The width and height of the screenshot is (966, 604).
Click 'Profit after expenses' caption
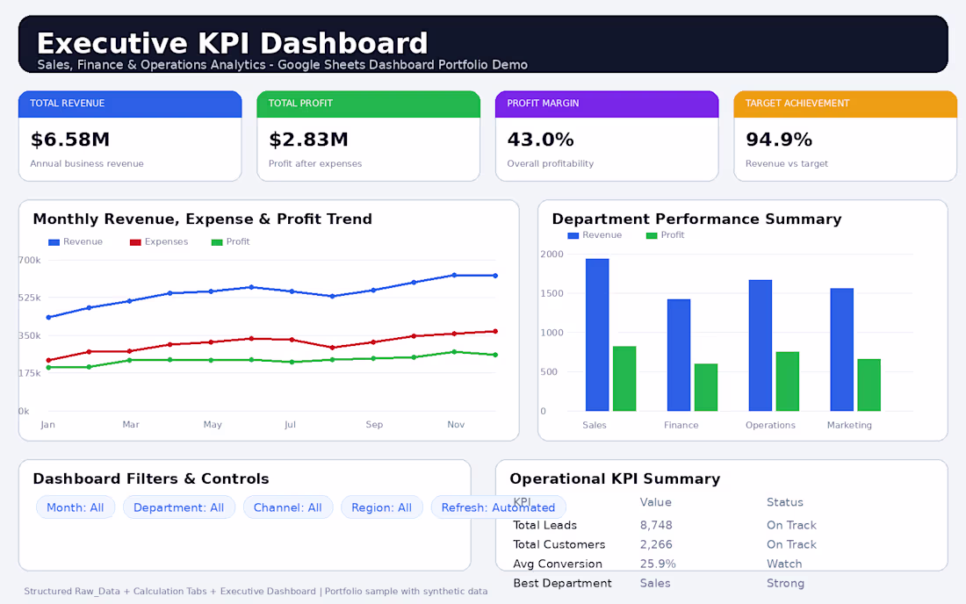click(315, 164)
